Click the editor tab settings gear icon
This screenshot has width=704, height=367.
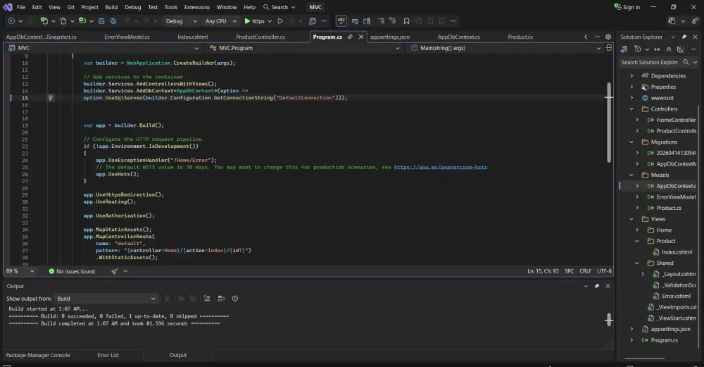point(608,37)
